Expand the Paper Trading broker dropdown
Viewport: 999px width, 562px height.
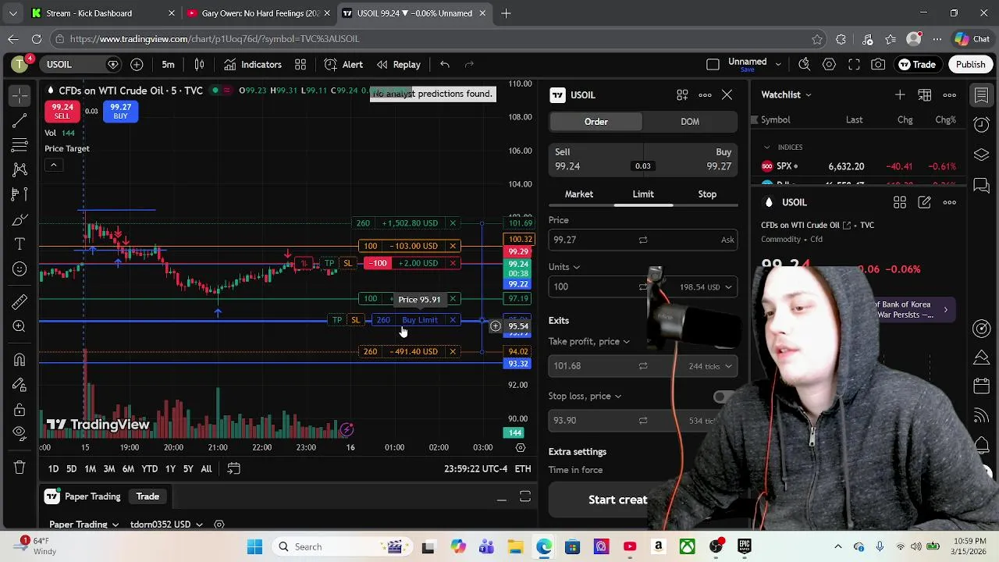pyautogui.click(x=84, y=525)
